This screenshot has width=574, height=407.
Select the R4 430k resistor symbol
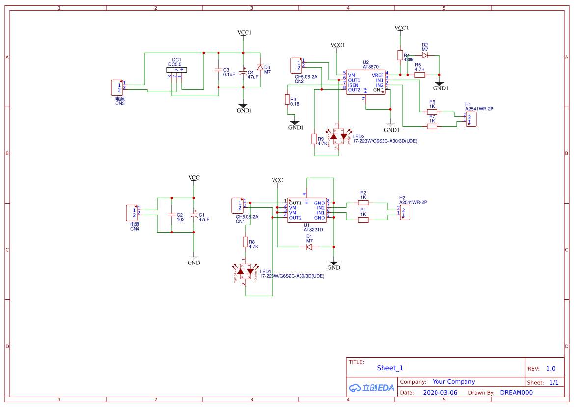pyautogui.click(x=400, y=56)
